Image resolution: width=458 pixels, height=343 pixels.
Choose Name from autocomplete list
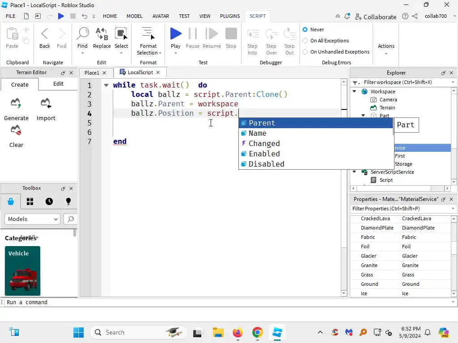pyautogui.click(x=316, y=133)
